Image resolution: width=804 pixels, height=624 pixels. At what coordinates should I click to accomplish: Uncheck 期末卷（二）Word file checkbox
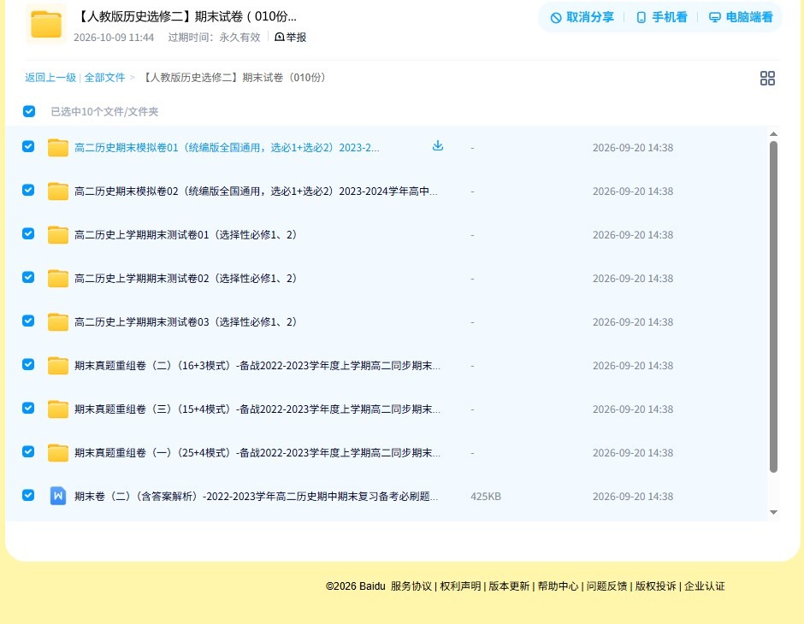(x=28, y=495)
